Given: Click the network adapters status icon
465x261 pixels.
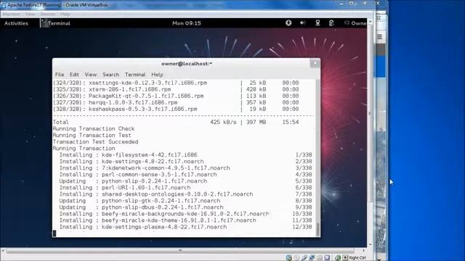Looking at the screenshot, I should click(312, 258).
